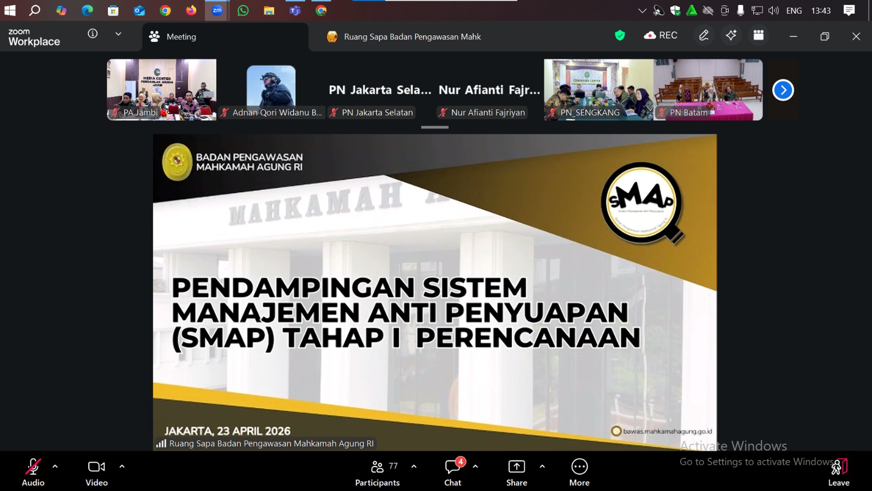Leave the meeting
Image resolution: width=872 pixels, height=491 pixels.
(x=839, y=472)
